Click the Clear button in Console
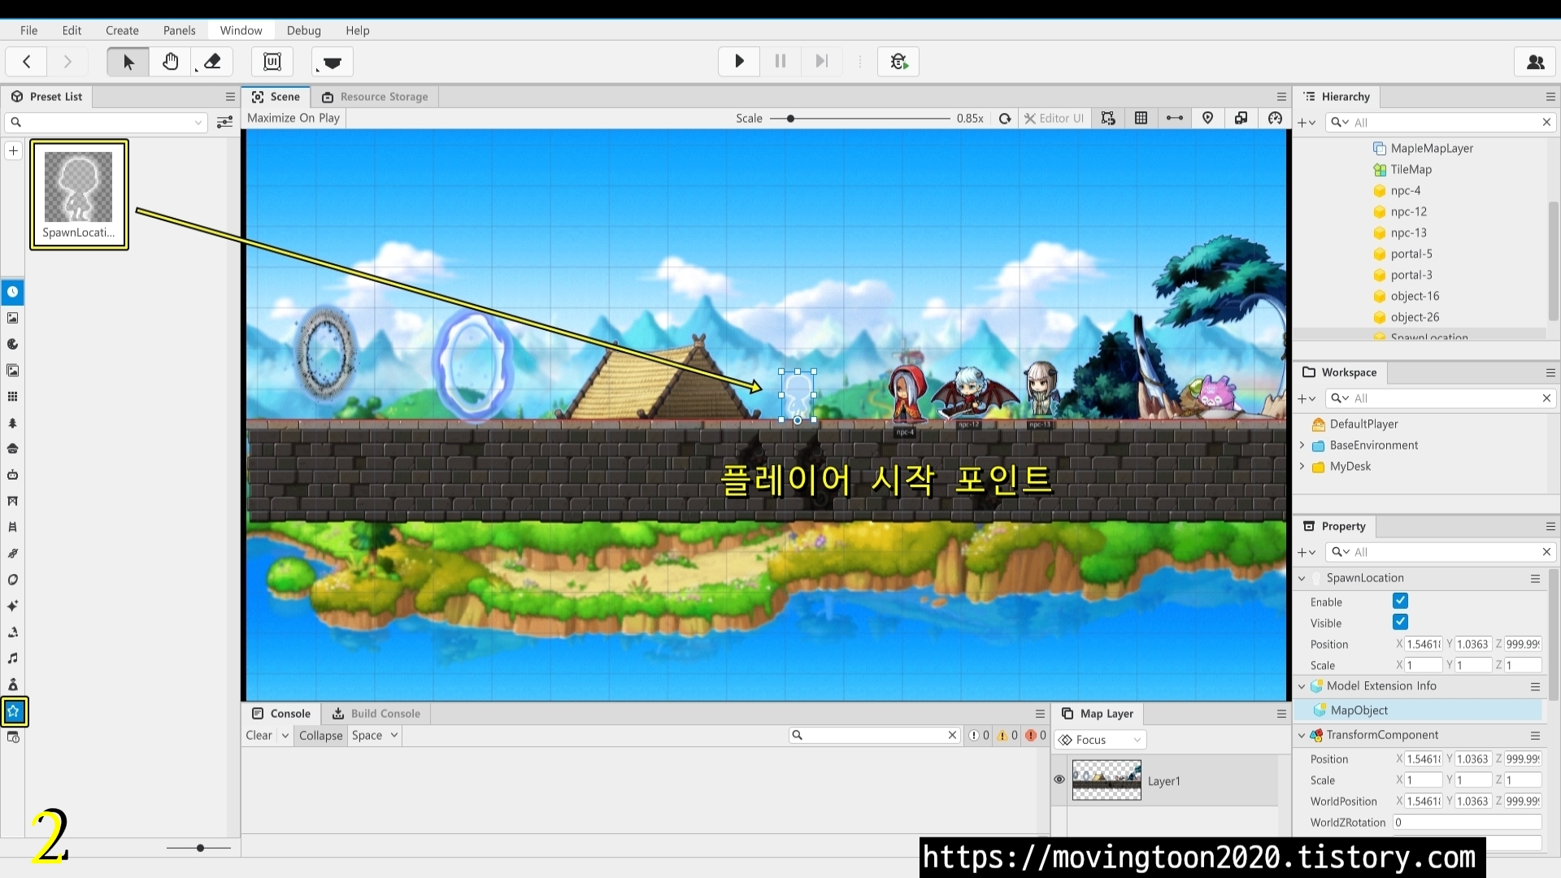The image size is (1561, 878). point(259,735)
